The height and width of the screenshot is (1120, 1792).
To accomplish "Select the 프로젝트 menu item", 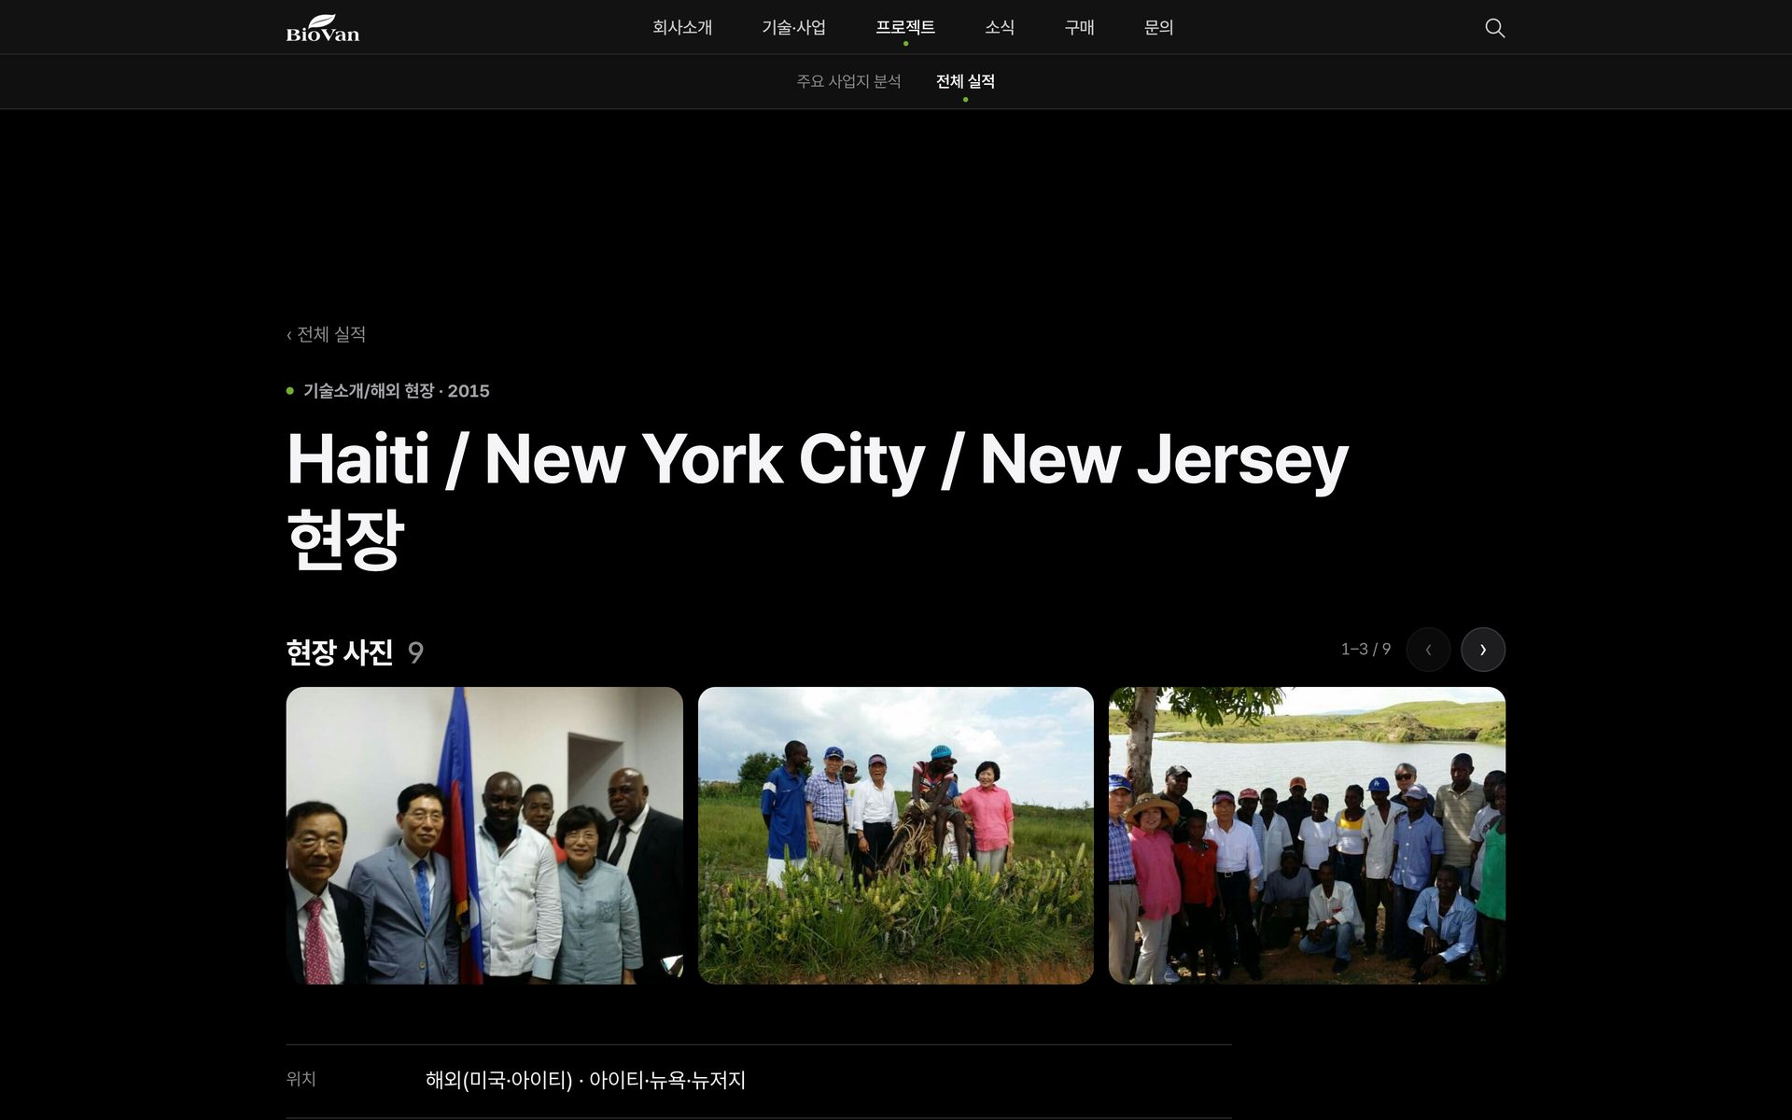I will (905, 27).
